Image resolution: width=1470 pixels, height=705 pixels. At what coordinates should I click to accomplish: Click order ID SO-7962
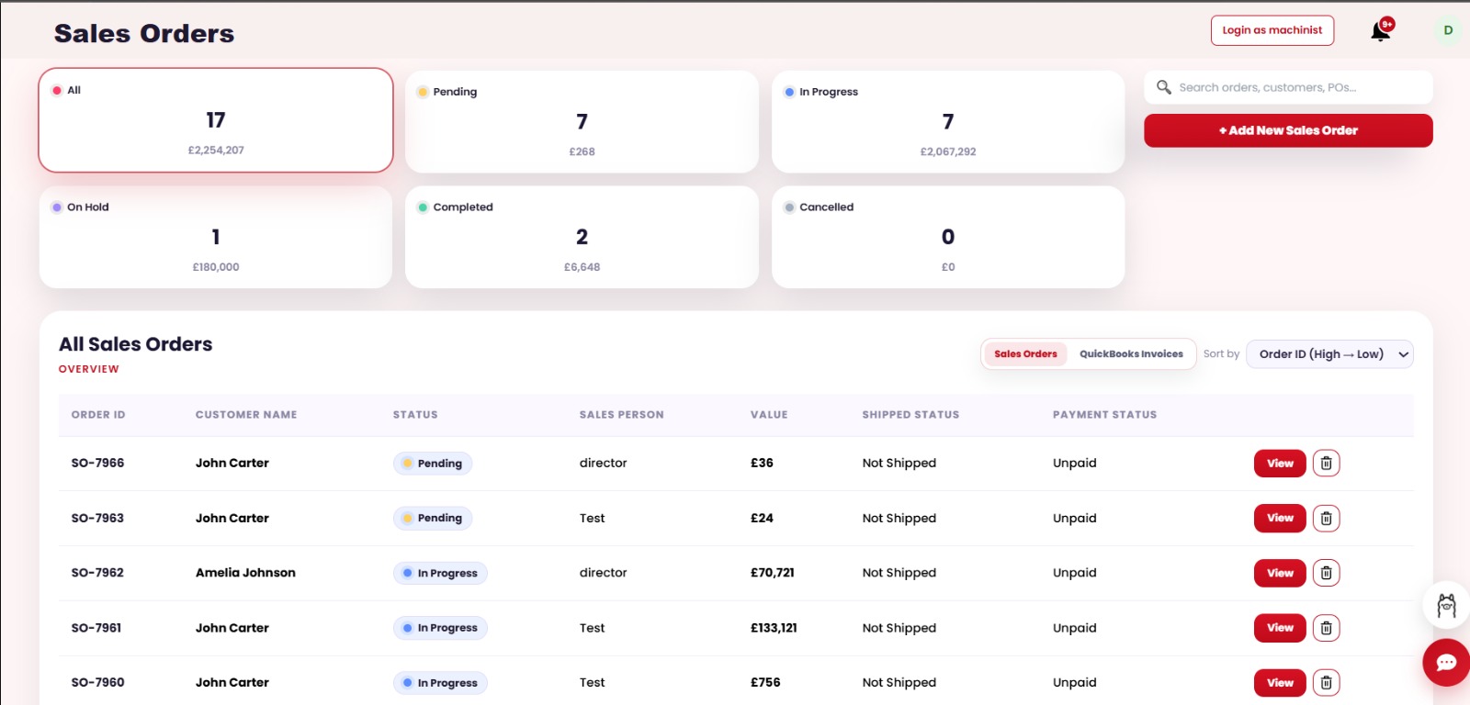tap(97, 572)
